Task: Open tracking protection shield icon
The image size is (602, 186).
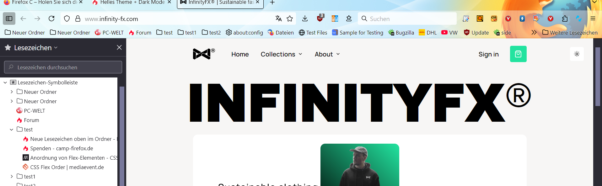Action: [x=67, y=19]
